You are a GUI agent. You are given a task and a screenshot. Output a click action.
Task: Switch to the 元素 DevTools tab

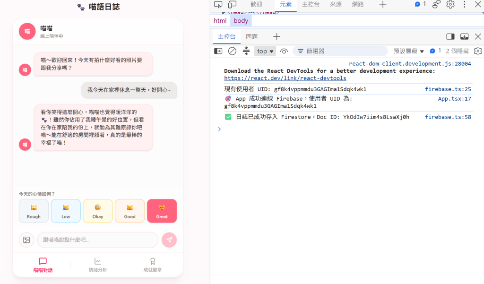tap(285, 4)
